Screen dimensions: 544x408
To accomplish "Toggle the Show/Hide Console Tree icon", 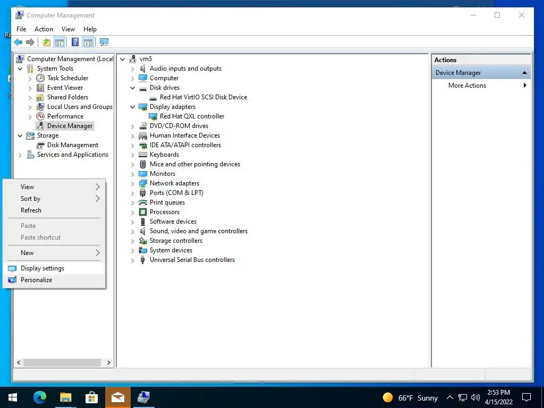I will pos(59,42).
